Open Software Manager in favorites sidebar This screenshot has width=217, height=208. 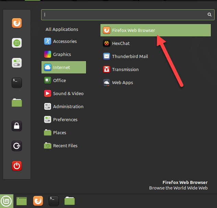click(x=17, y=43)
